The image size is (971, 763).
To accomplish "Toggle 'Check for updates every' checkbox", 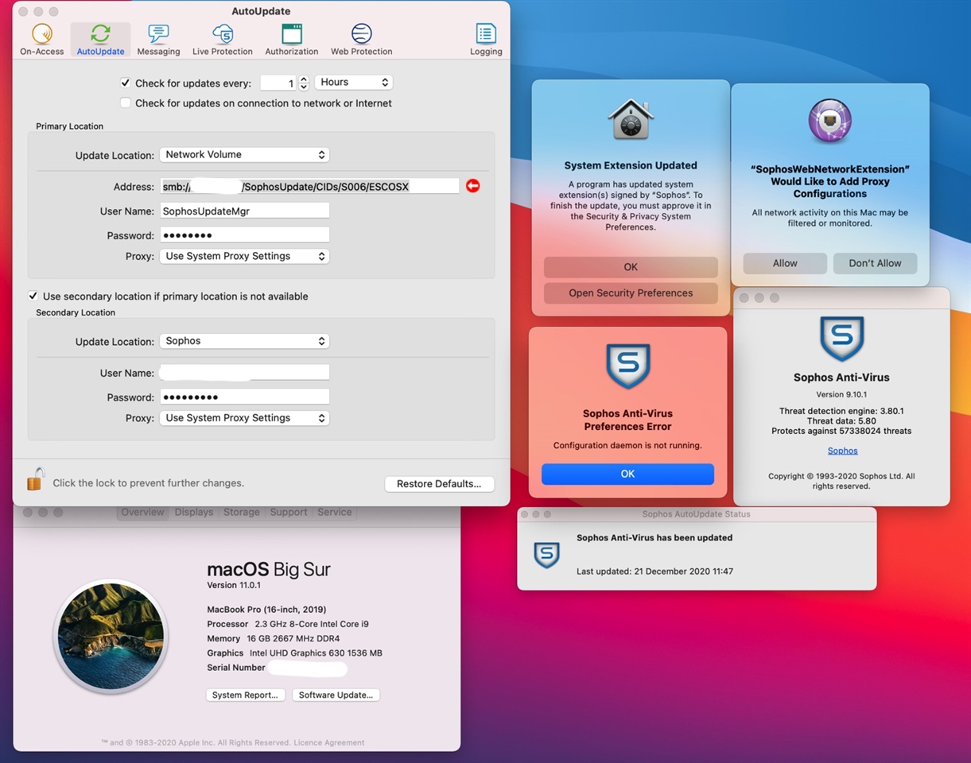I will click(x=126, y=83).
